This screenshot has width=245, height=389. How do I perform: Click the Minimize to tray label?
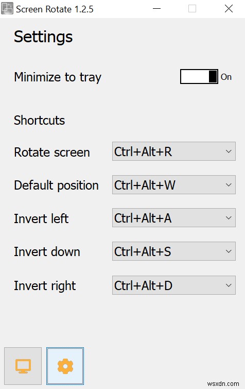pyautogui.click(x=58, y=77)
